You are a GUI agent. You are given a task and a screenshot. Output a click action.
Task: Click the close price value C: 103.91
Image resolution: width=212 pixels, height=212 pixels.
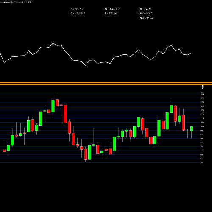[x=78, y=14]
